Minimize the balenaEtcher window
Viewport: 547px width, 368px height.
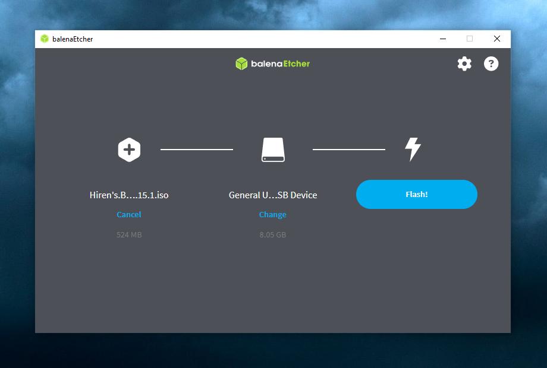[x=443, y=39]
